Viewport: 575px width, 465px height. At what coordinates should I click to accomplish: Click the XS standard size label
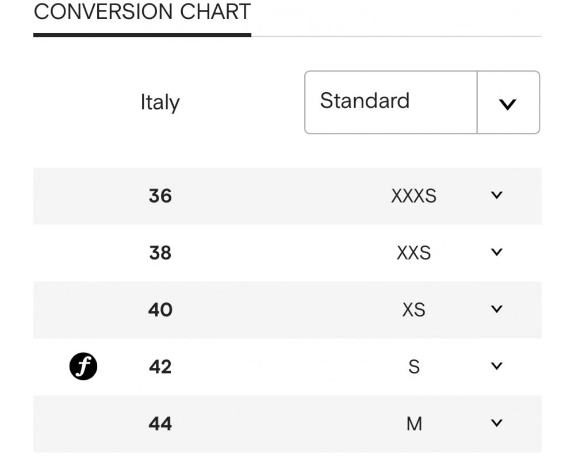413,310
